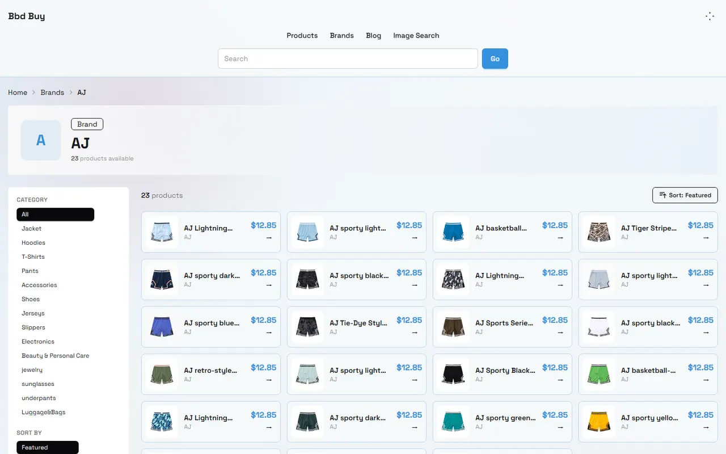Image resolution: width=726 pixels, height=454 pixels.
Task: Filter by T-Shirts category
Action: pos(33,257)
